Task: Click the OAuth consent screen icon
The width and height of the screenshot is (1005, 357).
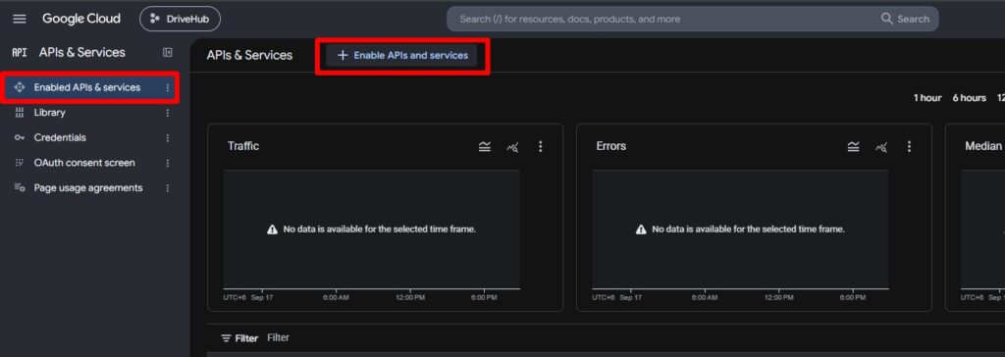Action: point(20,163)
